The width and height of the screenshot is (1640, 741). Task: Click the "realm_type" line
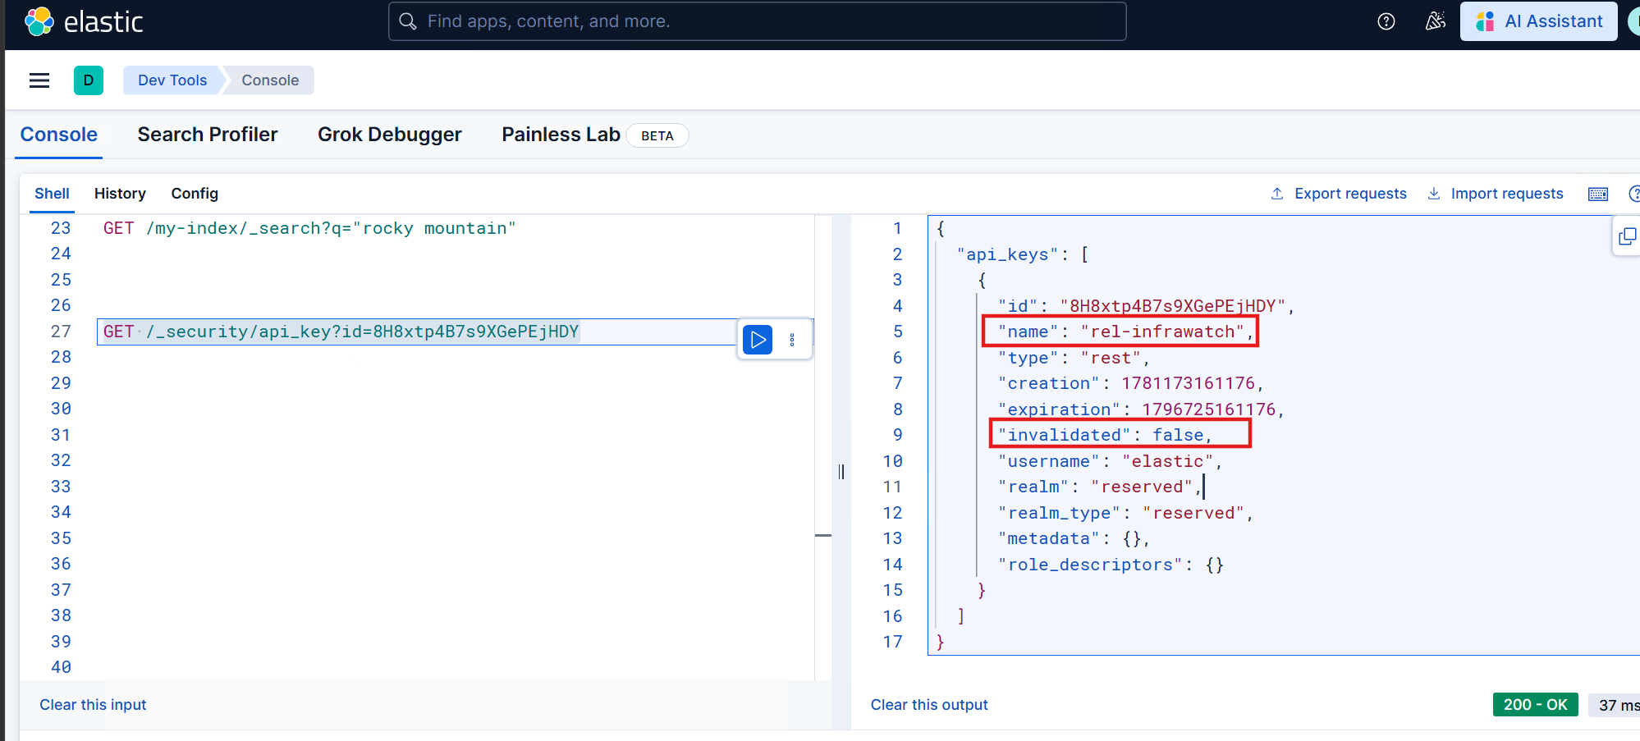pyautogui.click(x=1125, y=513)
